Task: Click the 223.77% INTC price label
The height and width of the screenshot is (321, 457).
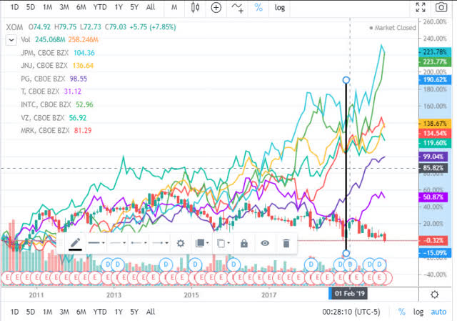Action: click(x=435, y=61)
